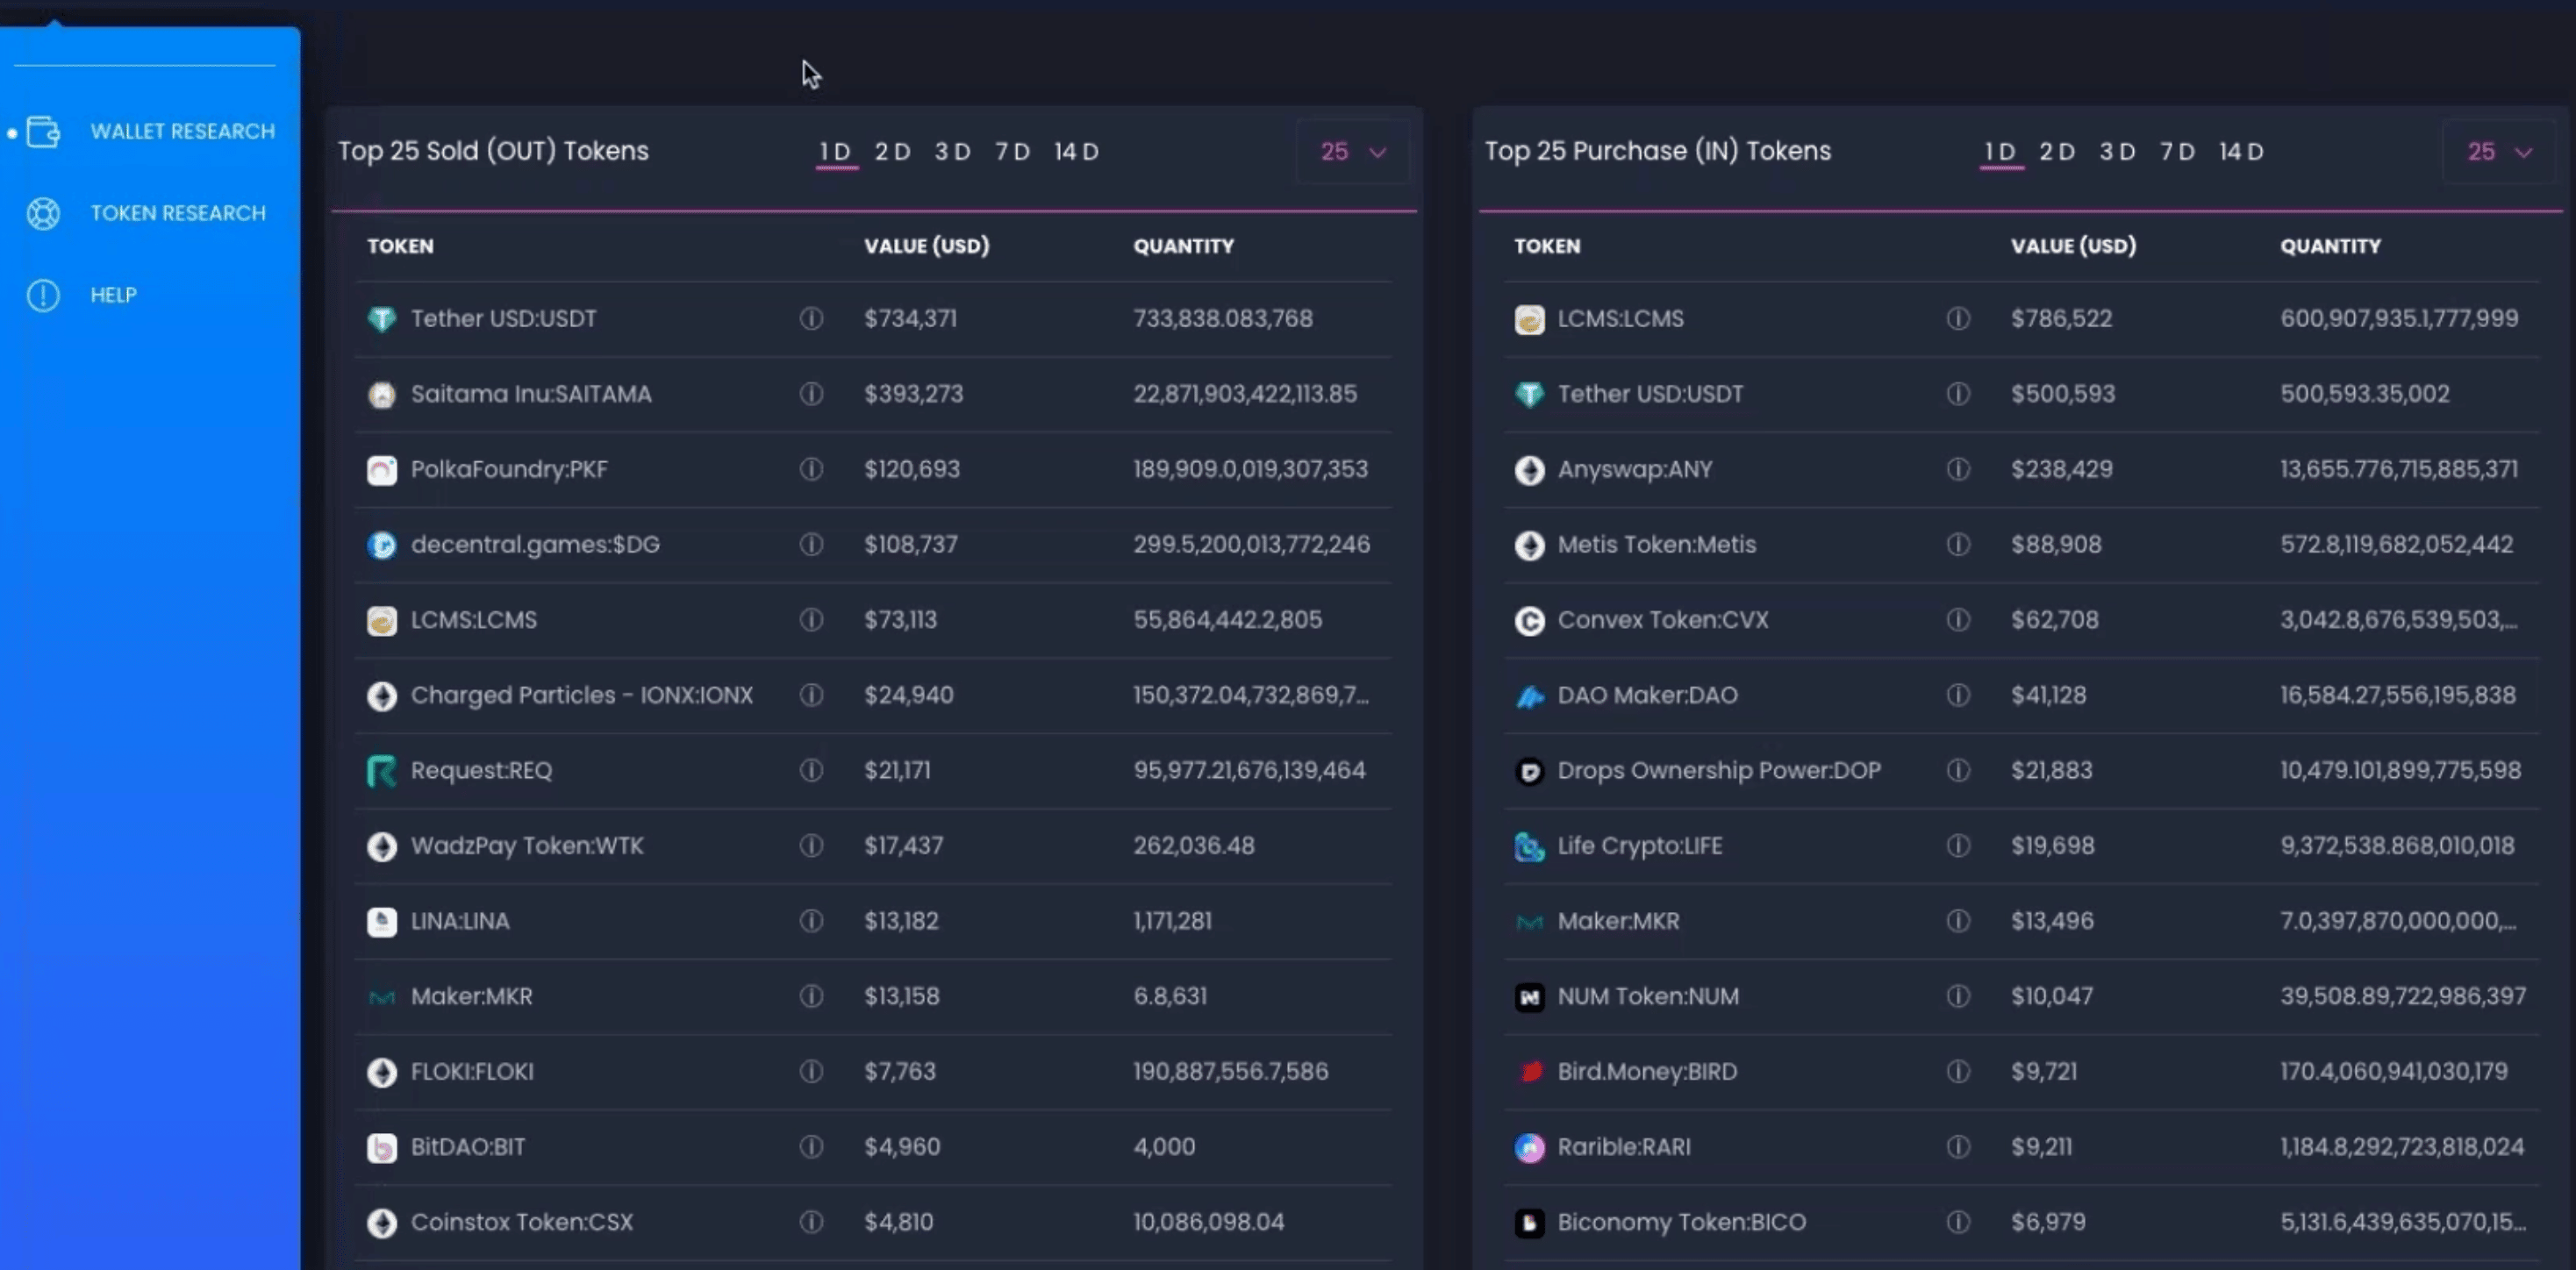Select the $734,371 value cell

[910, 319]
